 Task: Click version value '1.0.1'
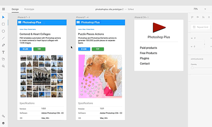[102, 109]
